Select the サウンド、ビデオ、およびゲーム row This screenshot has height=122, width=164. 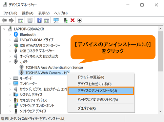pyautogui.click(x=44, y=89)
